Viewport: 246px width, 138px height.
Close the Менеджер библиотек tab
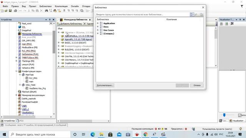pyautogui.click(x=90, y=20)
